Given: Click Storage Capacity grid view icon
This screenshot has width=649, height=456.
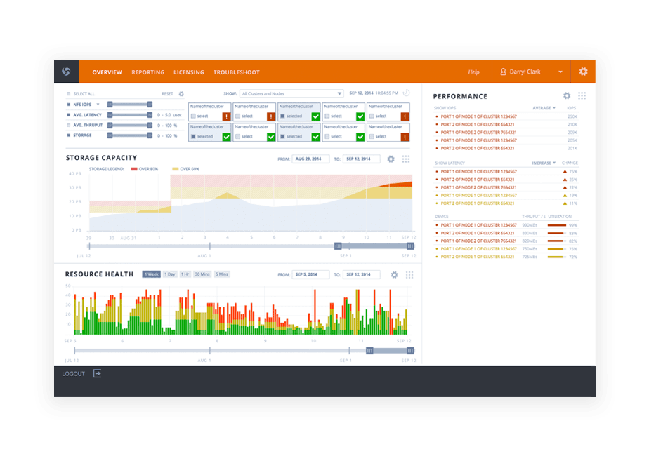Looking at the screenshot, I should pyautogui.click(x=406, y=159).
